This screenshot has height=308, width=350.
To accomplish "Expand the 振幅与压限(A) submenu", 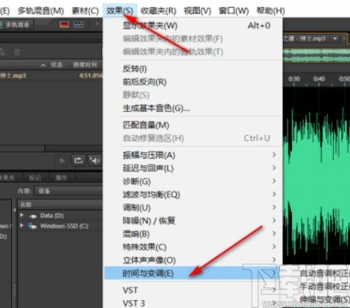I will [x=193, y=155].
